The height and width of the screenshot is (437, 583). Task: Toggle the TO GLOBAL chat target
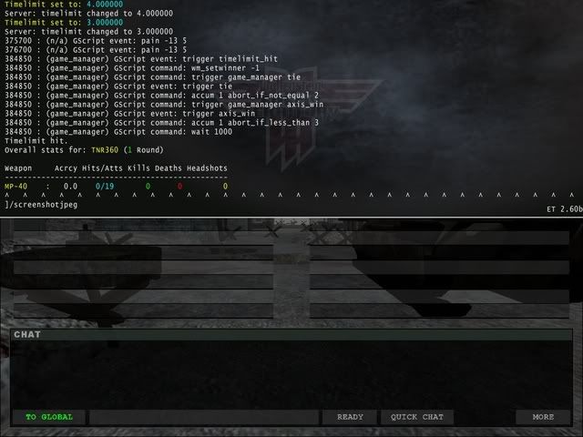tap(49, 417)
